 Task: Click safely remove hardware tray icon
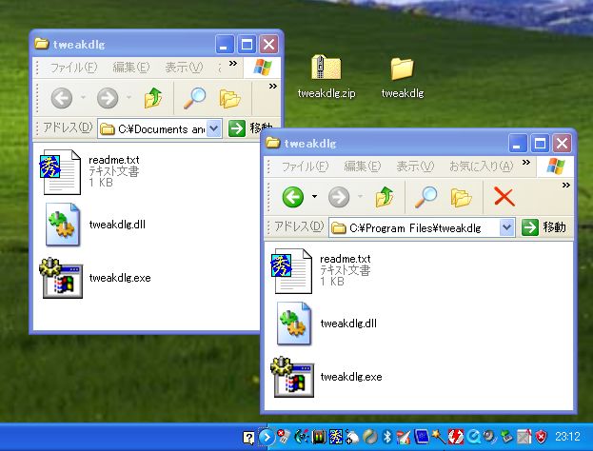[x=506, y=437]
